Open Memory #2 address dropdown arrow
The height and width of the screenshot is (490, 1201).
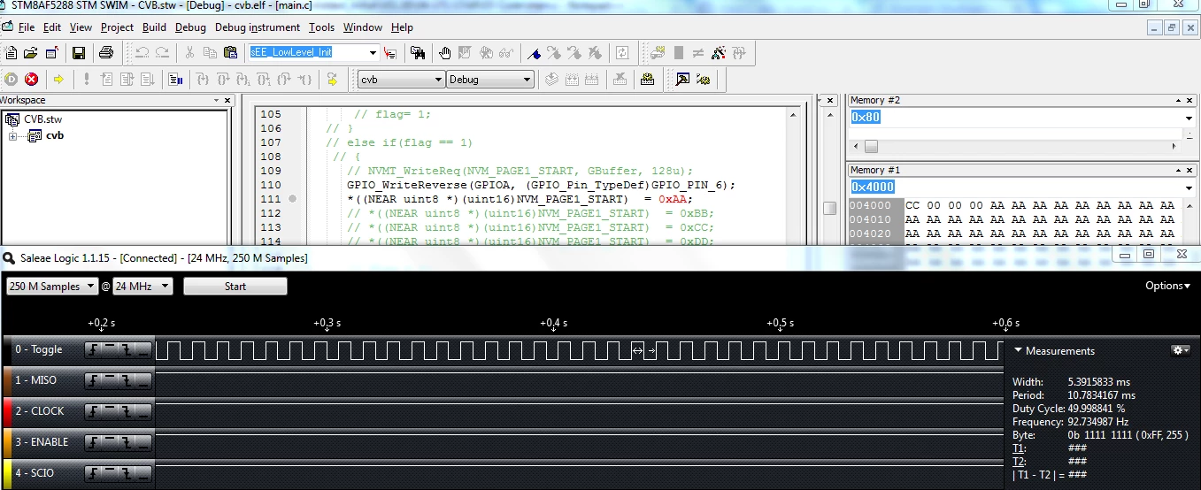(x=1189, y=118)
